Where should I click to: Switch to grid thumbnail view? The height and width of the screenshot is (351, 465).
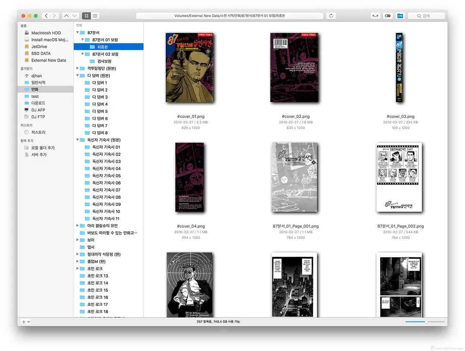coord(87,15)
